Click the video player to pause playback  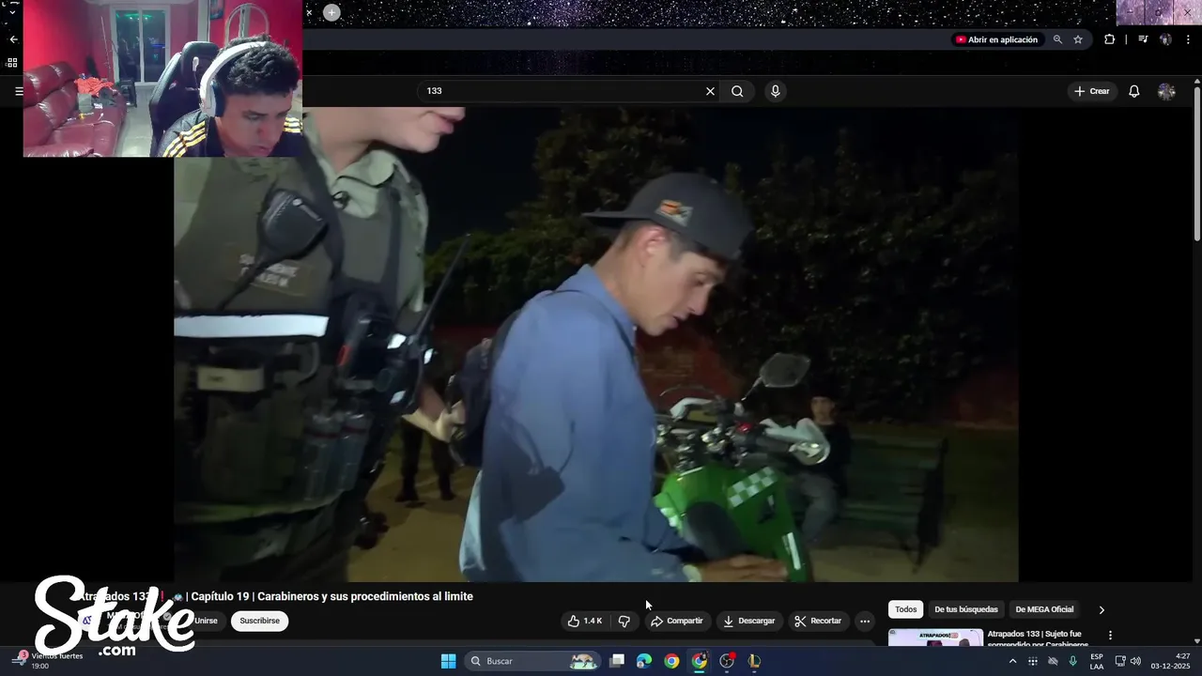click(595, 344)
